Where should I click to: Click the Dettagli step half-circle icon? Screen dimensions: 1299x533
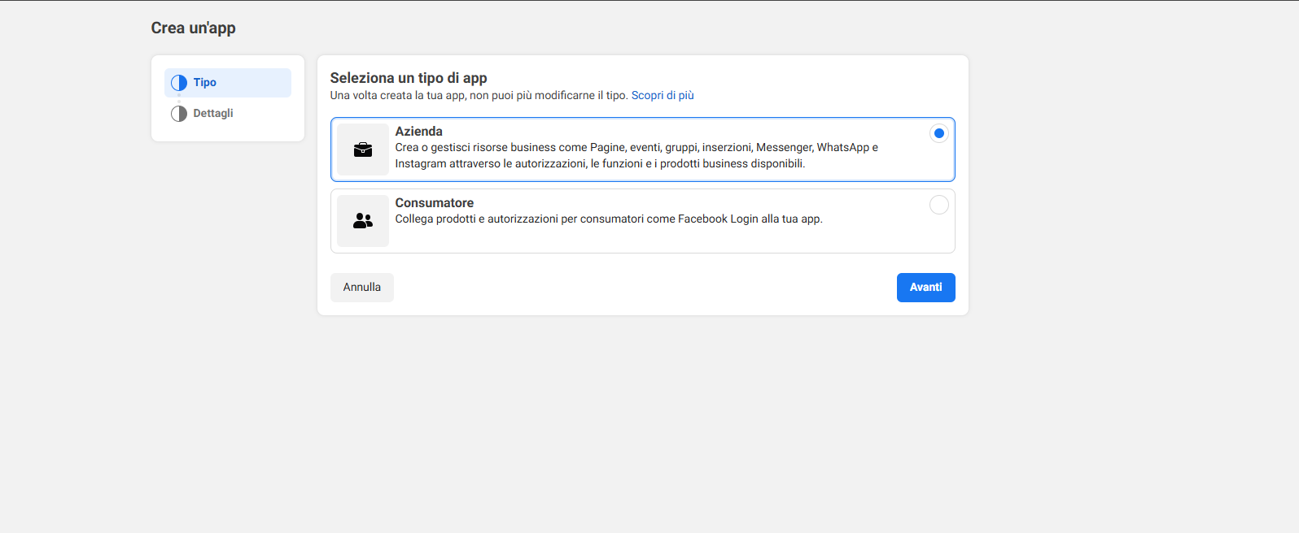pos(179,114)
